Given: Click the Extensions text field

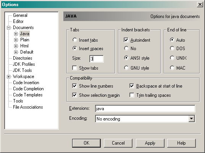Looking at the screenshot, I should [145, 109].
